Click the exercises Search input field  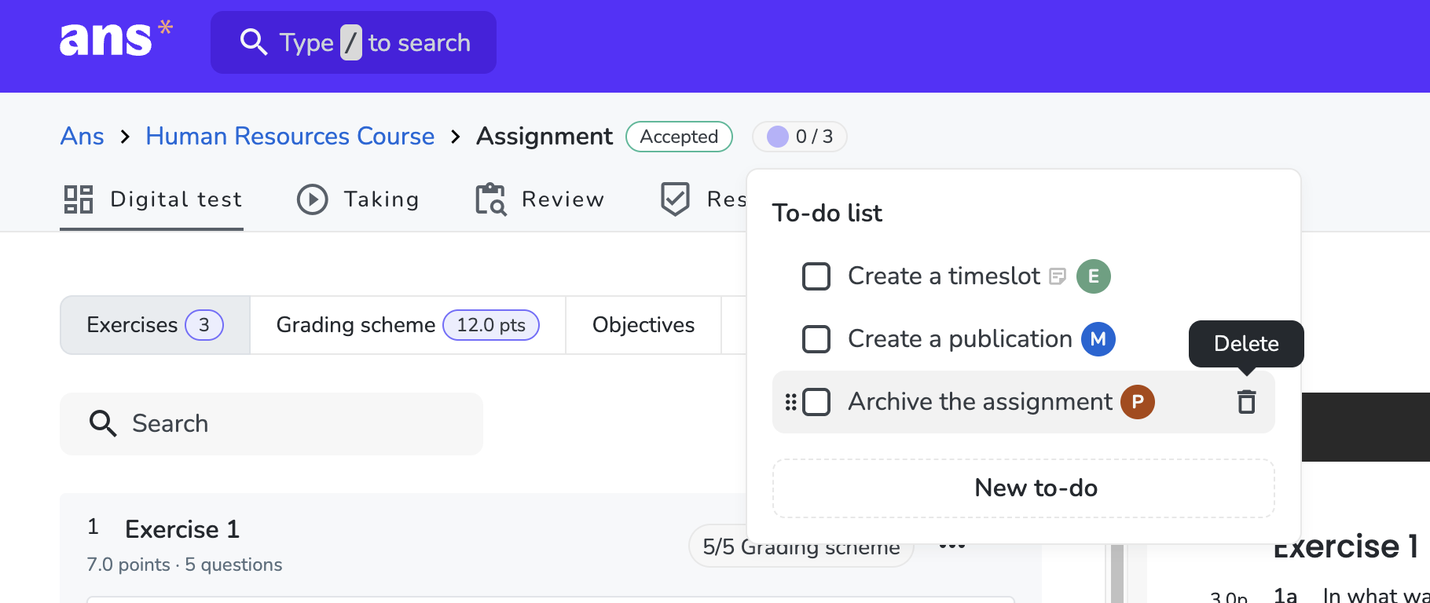click(x=271, y=424)
